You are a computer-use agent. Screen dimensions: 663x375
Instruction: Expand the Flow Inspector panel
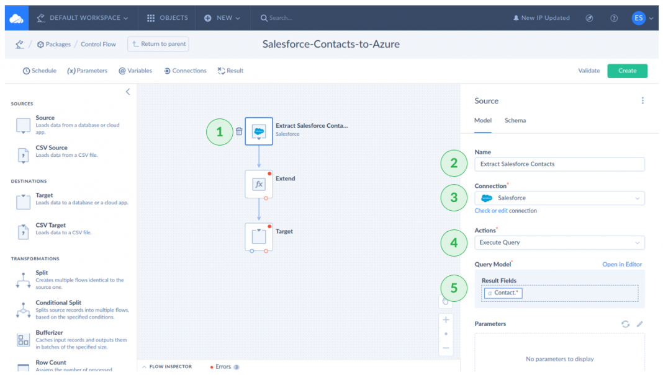coord(168,367)
